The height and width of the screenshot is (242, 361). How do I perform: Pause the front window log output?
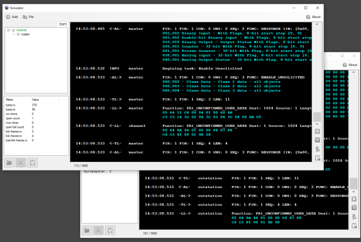(x=317, y=140)
